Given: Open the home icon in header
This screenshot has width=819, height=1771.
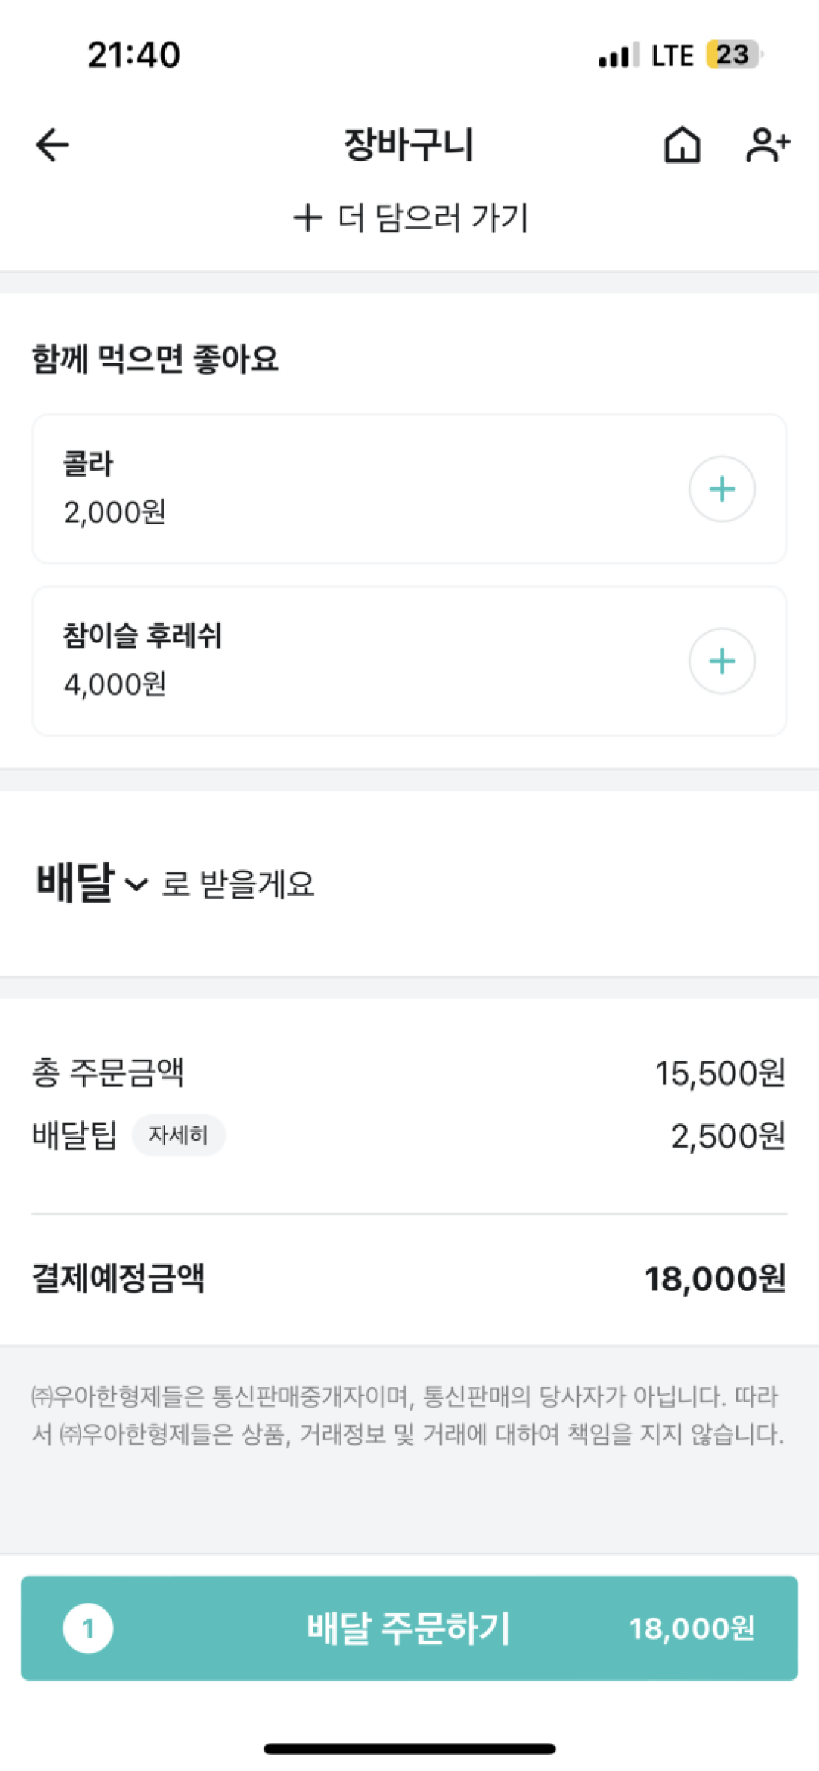Looking at the screenshot, I should 682,144.
